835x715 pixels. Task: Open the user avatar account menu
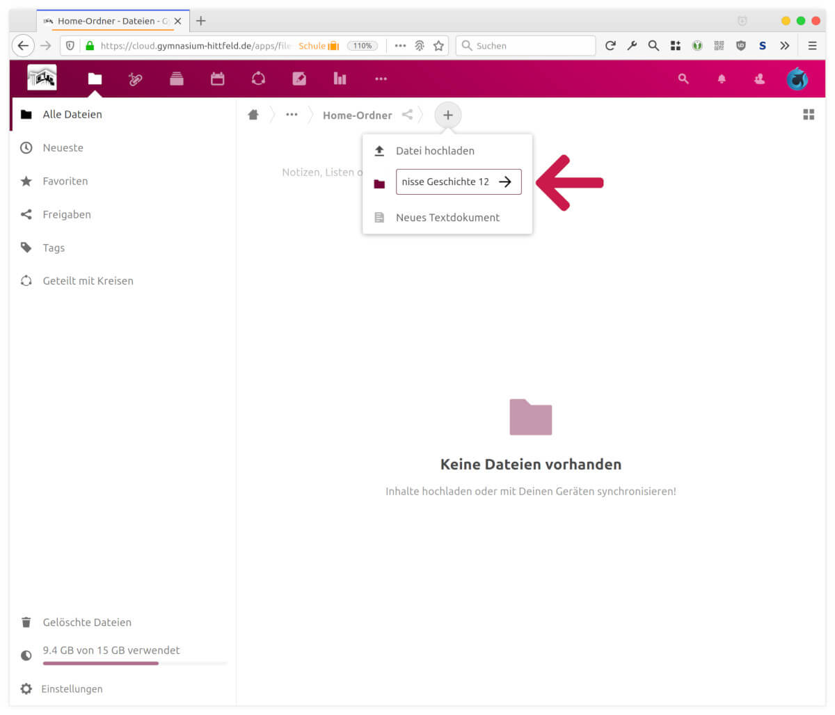pos(797,79)
